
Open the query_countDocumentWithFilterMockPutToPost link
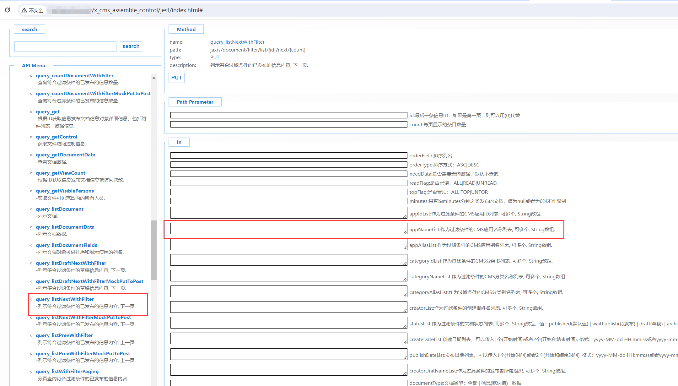pos(93,93)
